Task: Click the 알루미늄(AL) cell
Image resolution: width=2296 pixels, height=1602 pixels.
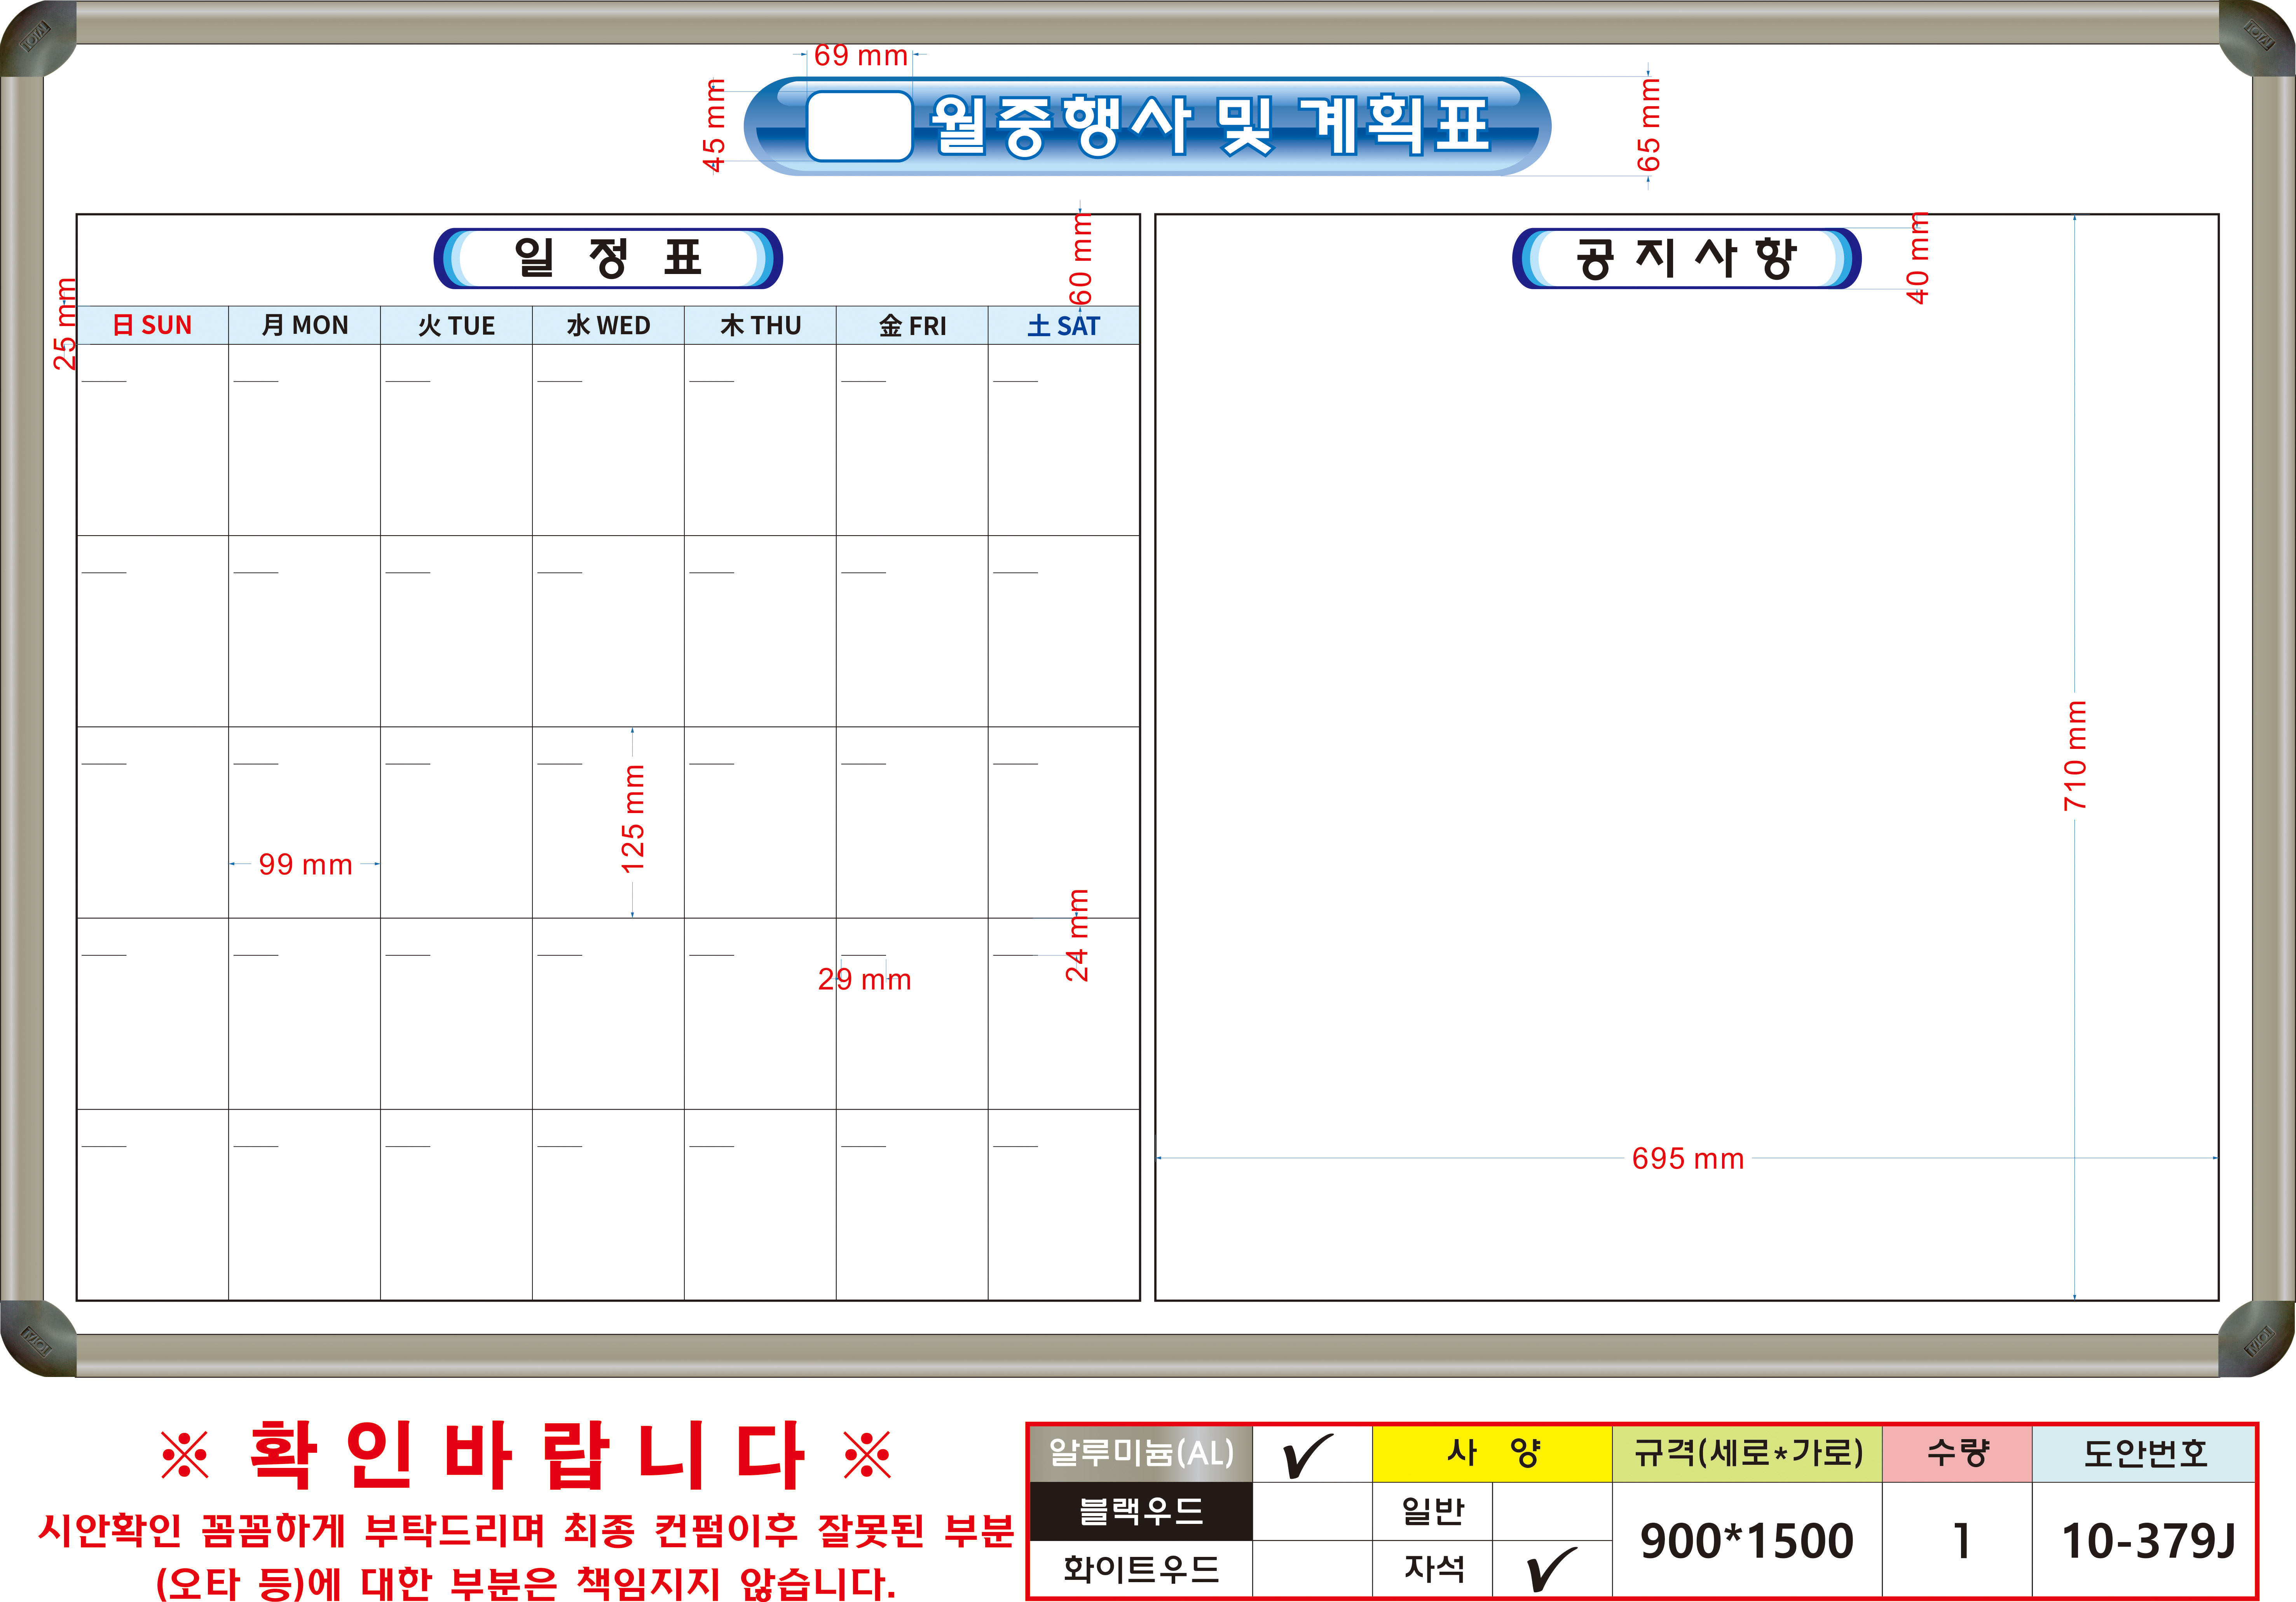Action: tap(1141, 1454)
